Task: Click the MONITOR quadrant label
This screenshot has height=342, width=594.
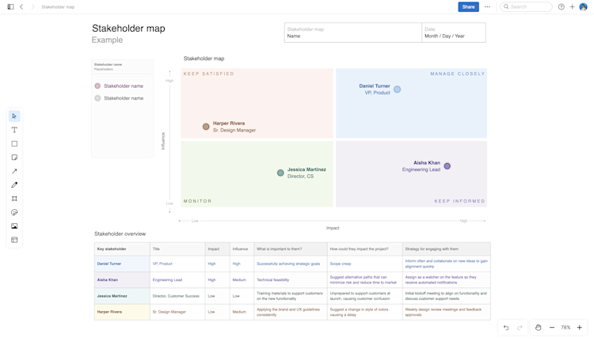Action: (197, 201)
